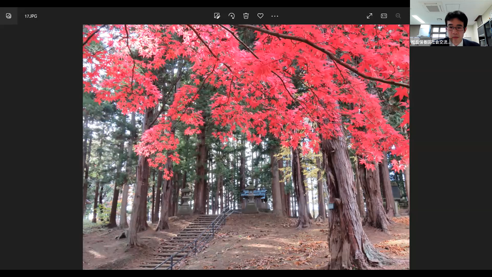Open the Edit image tool
Screen dimensions: 492x277
[217, 16]
